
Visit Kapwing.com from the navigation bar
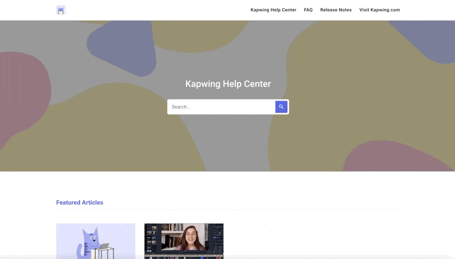[x=379, y=10]
